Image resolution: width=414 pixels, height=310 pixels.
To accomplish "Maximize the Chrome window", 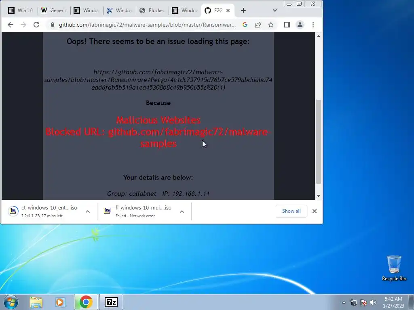I will click(299, 4).
